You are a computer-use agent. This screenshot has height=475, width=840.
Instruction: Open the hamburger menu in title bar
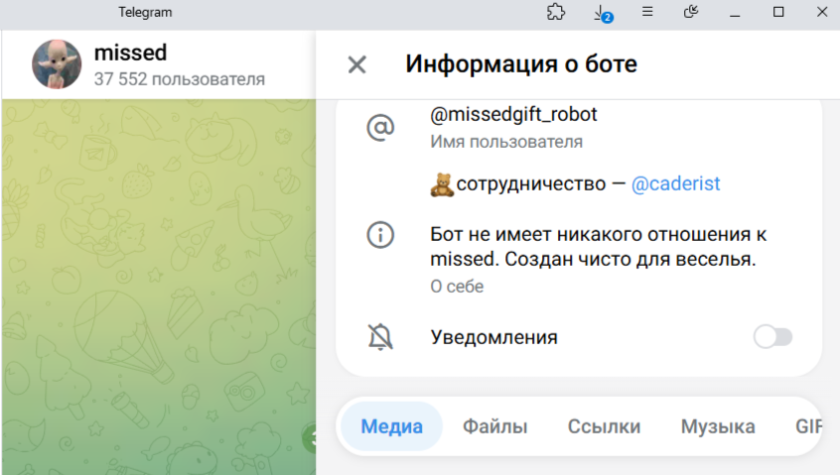click(x=647, y=11)
